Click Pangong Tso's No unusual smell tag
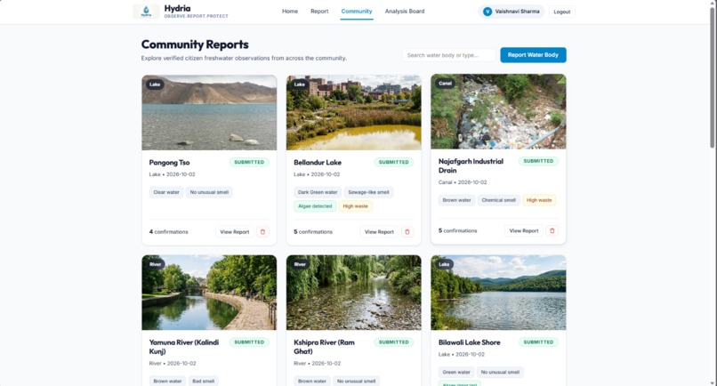717x386 pixels. (x=209, y=192)
